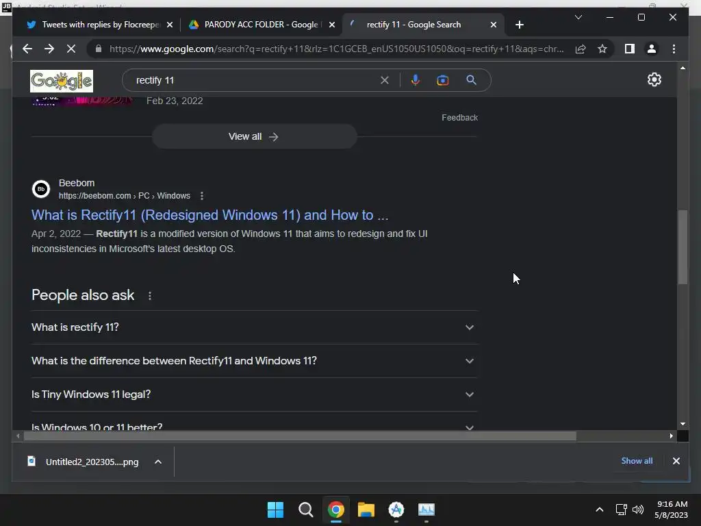Open taskbar Search
This screenshot has height=526, width=701.
306,510
